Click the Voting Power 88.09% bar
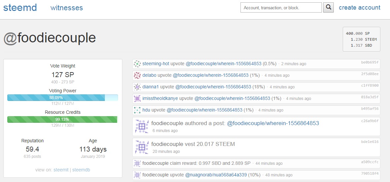This screenshot has width=390, height=182. [63, 98]
